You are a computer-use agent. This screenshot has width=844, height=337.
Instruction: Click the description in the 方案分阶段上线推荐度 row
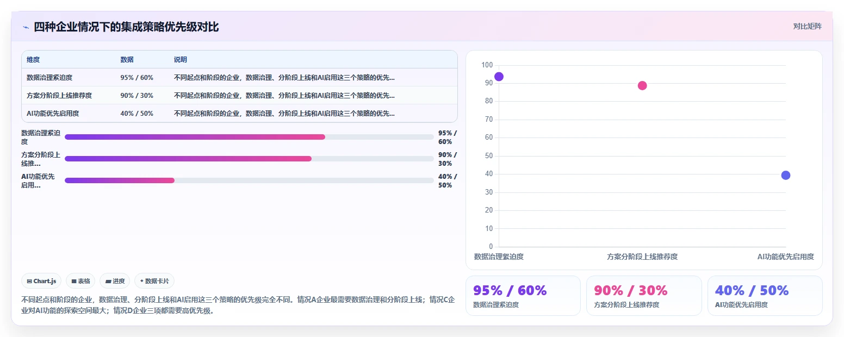pos(284,96)
